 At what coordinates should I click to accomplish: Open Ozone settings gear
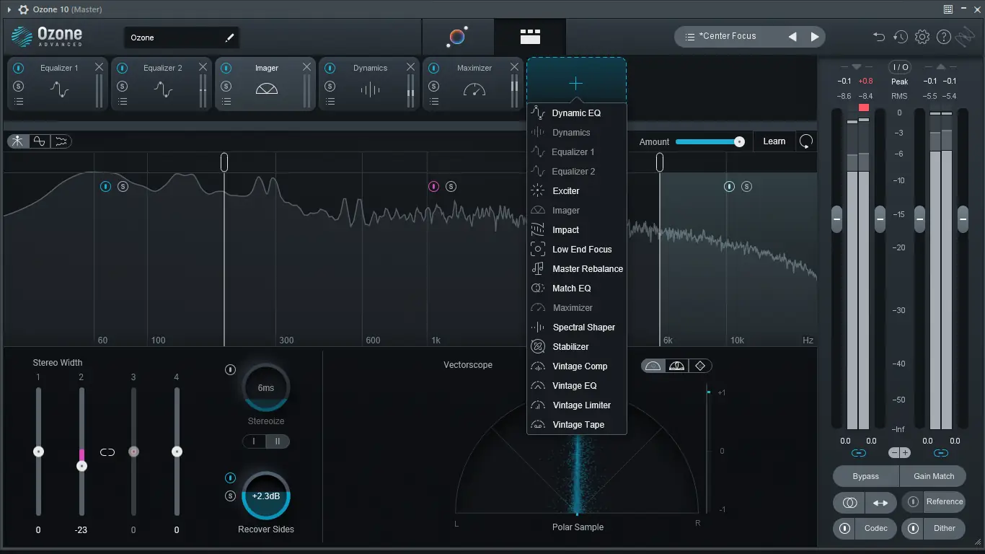(922, 37)
